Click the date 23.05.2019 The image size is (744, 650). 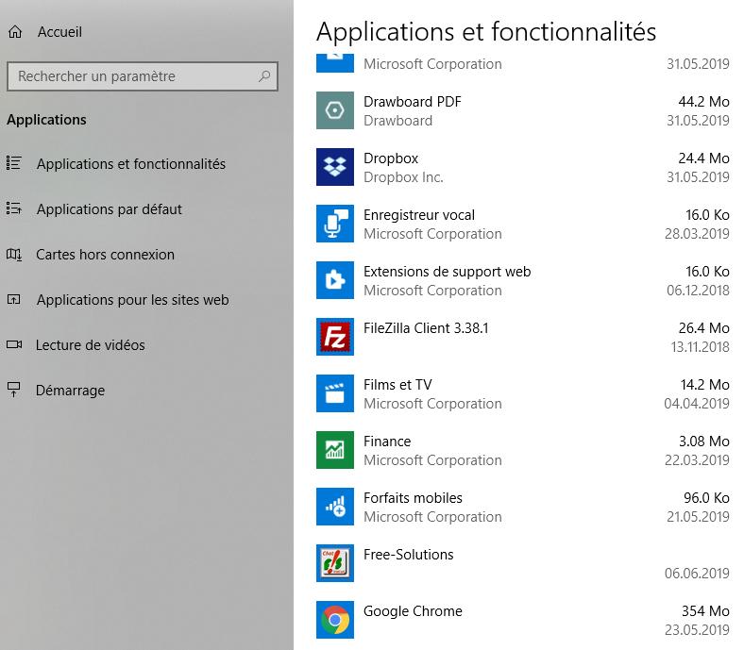point(697,629)
